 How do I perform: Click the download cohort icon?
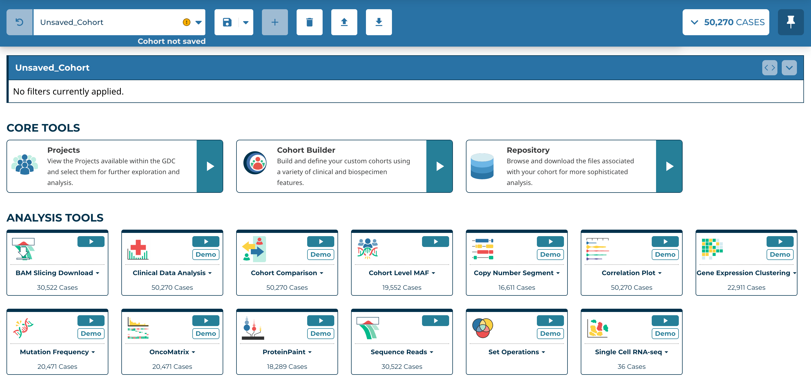click(378, 22)
